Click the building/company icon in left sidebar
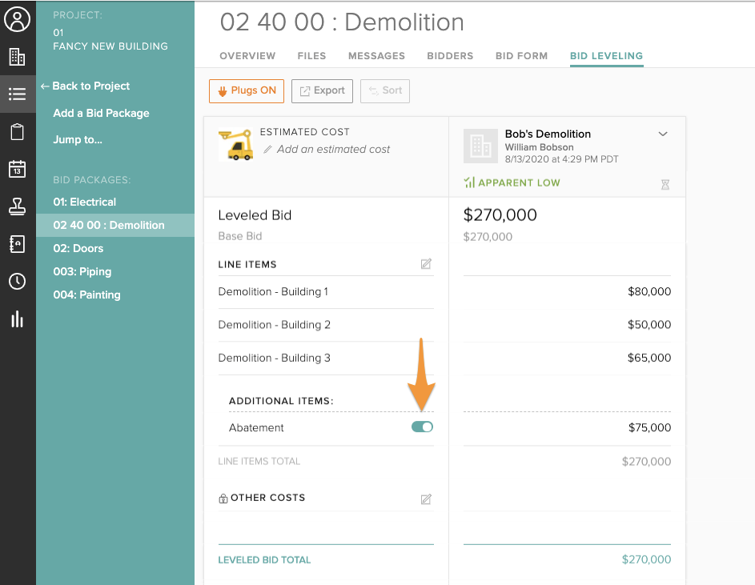This screenshot has height=585, width=755. pos(18,57)
